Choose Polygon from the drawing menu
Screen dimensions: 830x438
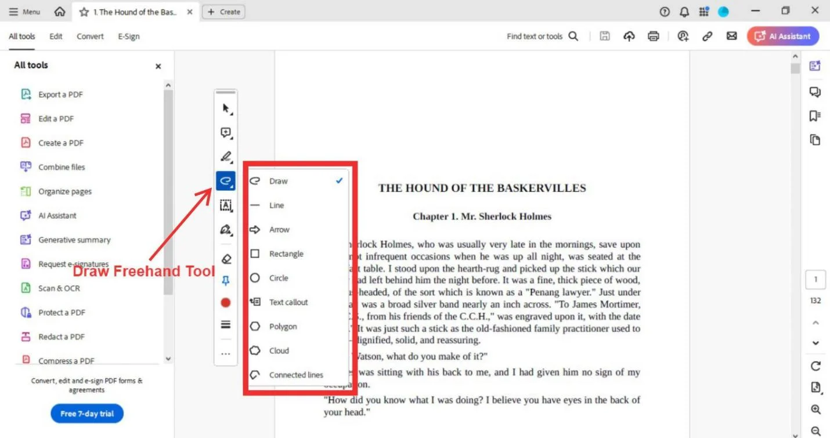pyautogui.click(x=297, y=327)
